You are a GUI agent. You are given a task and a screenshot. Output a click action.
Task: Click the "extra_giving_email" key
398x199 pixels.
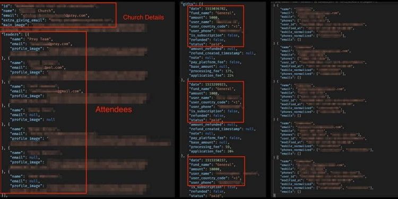(23, 20)
